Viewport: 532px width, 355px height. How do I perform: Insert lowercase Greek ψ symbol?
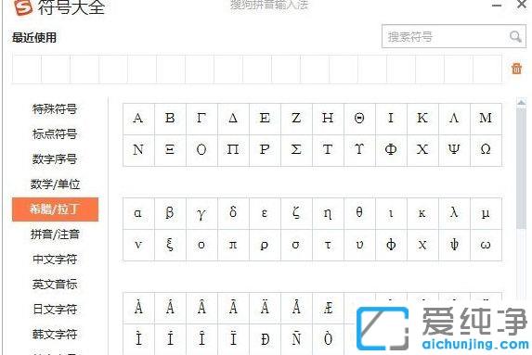[454, 245]
